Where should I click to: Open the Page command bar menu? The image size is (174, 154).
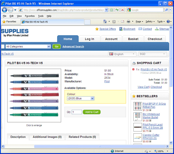pos(139,22)
